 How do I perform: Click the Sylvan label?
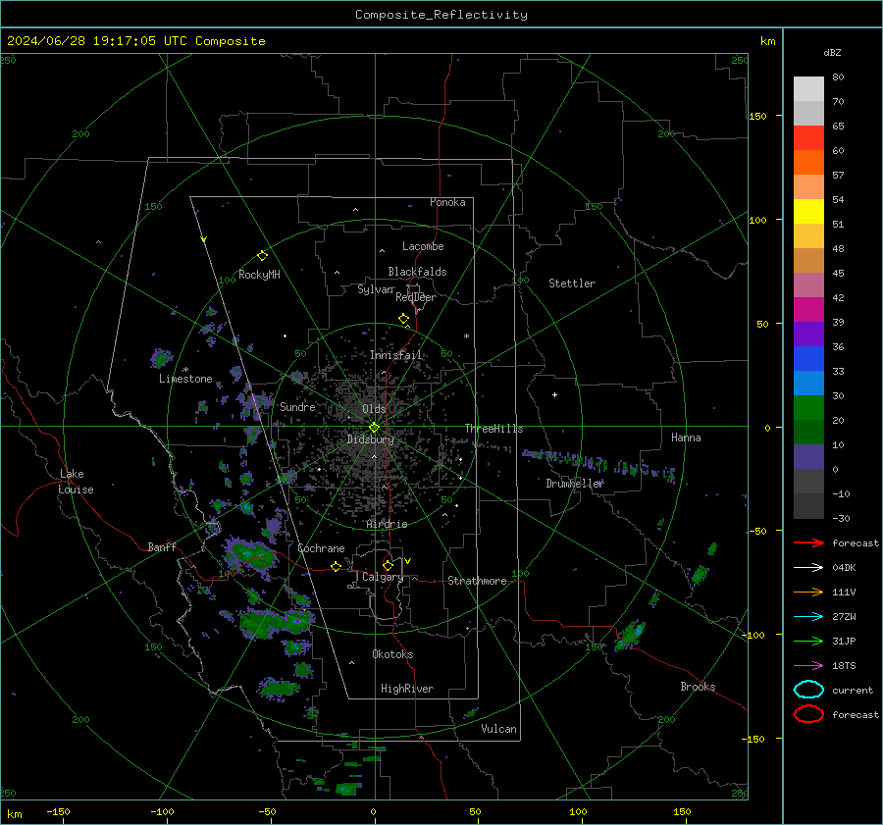376,289
